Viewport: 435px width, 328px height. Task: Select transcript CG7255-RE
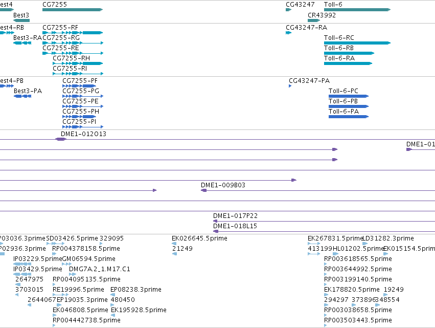pyautogui.click(x=73, y=53)
